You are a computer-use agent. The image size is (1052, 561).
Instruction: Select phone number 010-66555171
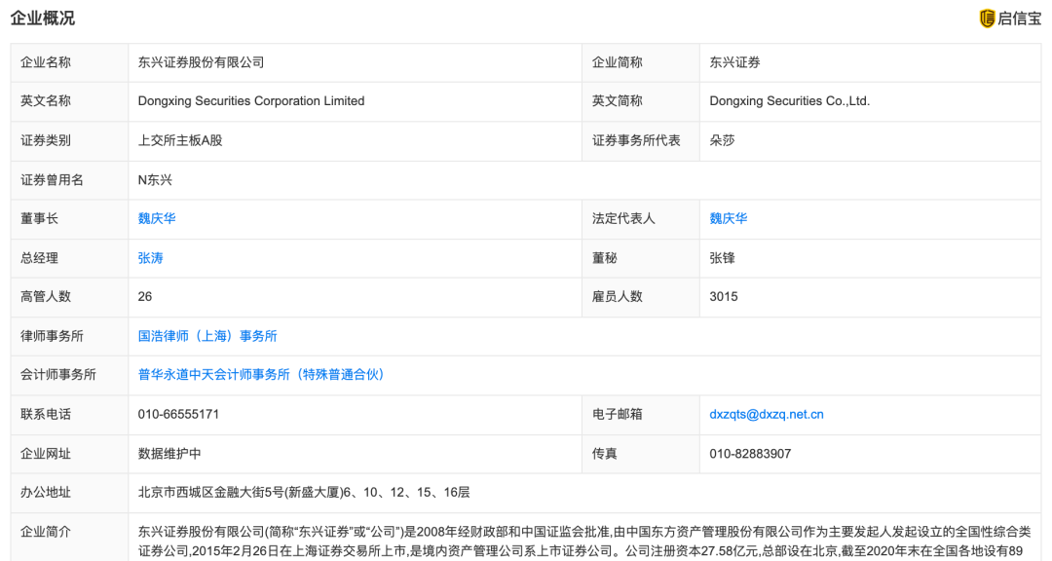178,415
